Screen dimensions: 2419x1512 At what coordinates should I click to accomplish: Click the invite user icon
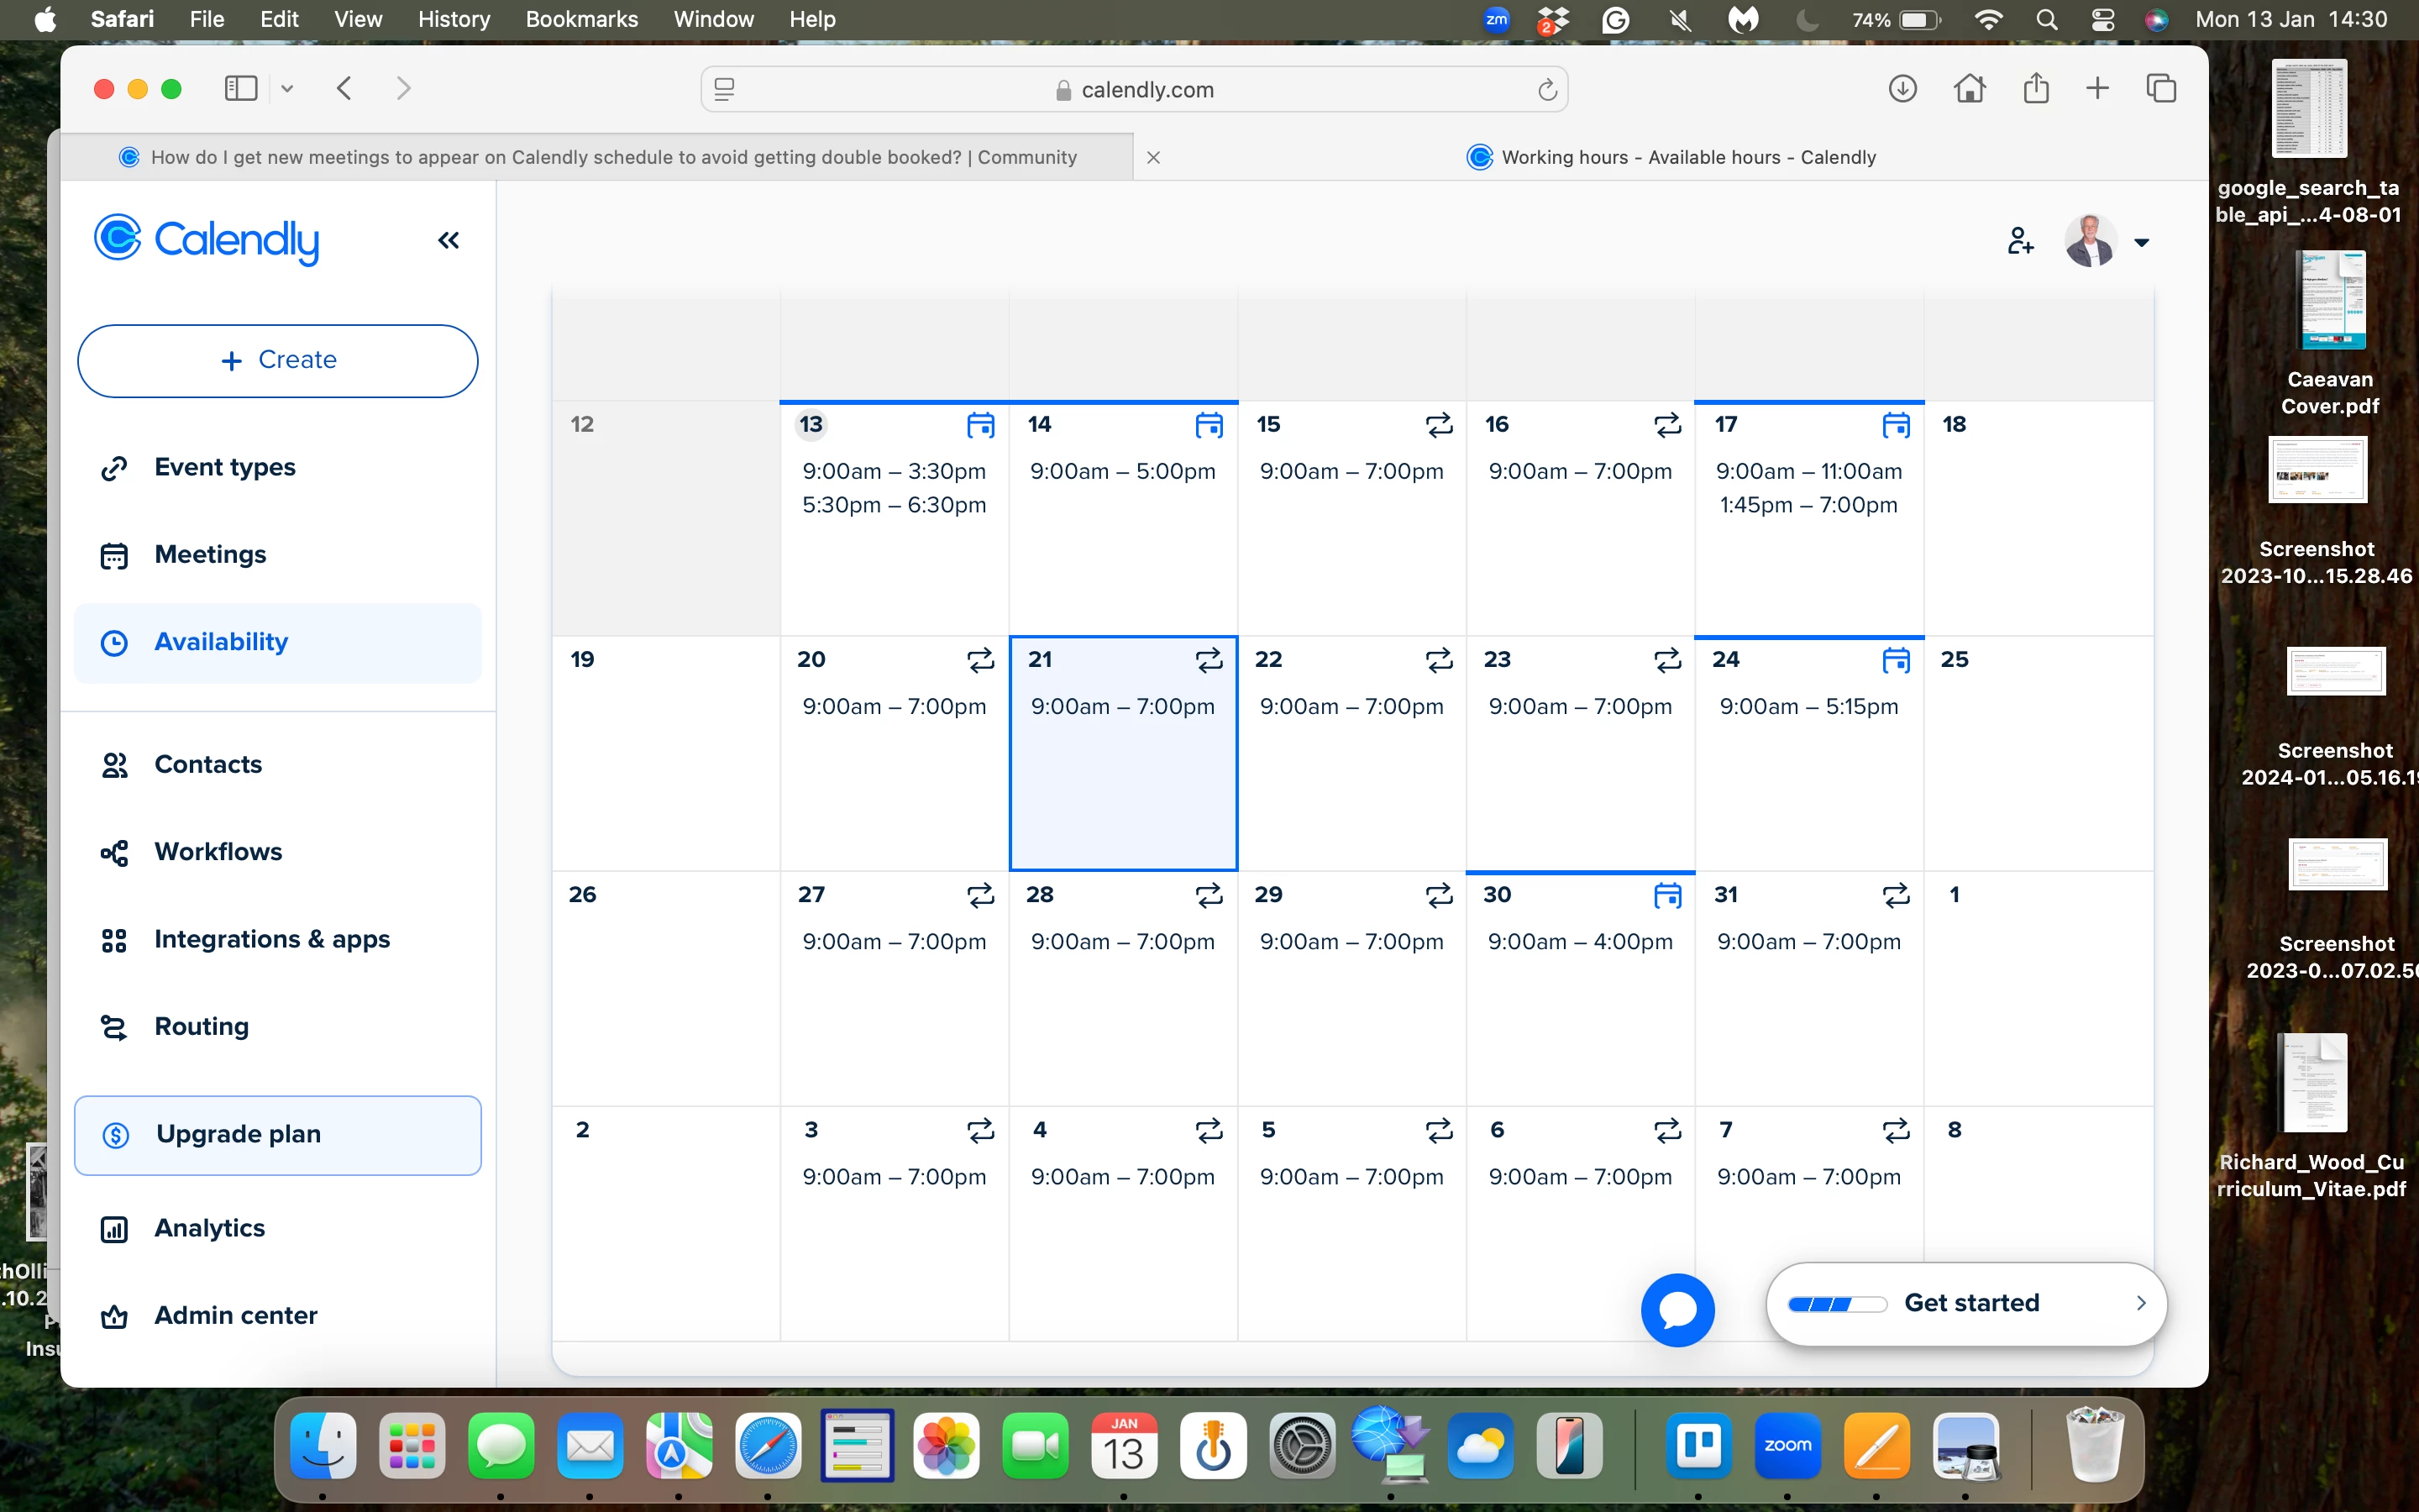coord(2019,240)
